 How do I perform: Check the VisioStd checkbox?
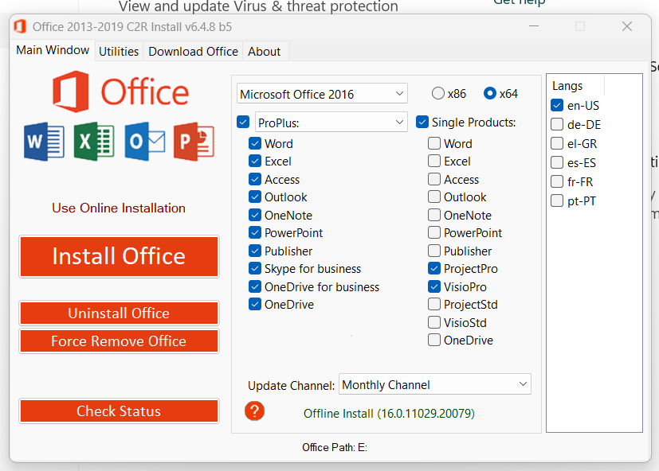point(434,322)
